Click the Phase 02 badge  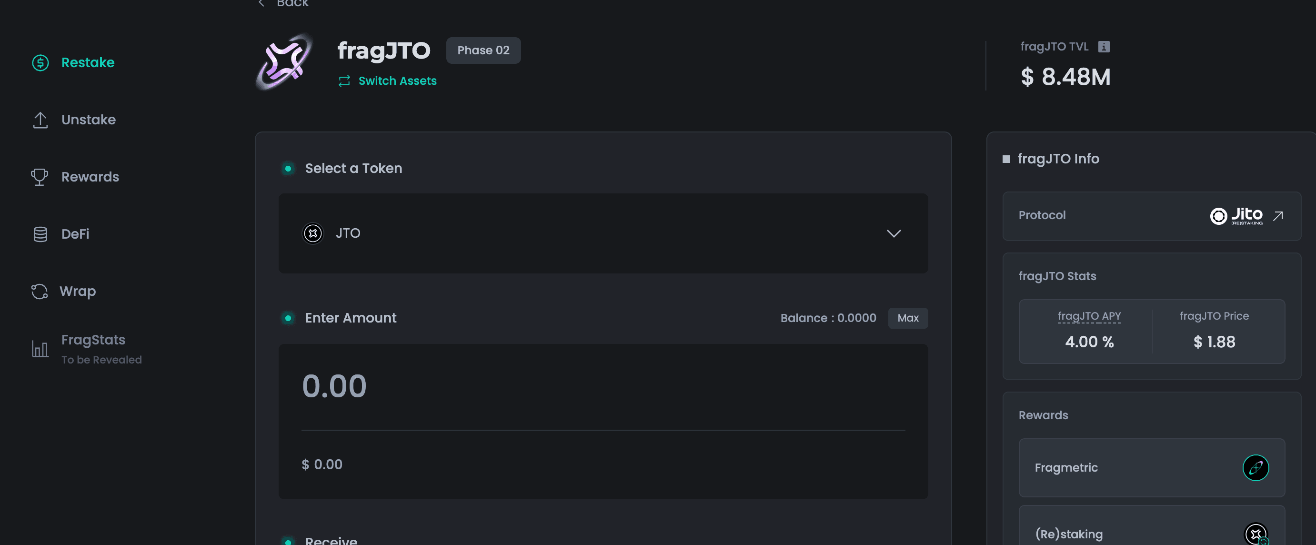coord(483,50)
